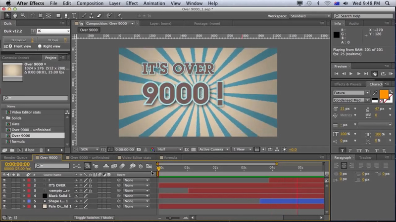Viewport: 396px width, 222px height.
Task: Open the Graph Editor in timeline
Action: coord(149,166)
